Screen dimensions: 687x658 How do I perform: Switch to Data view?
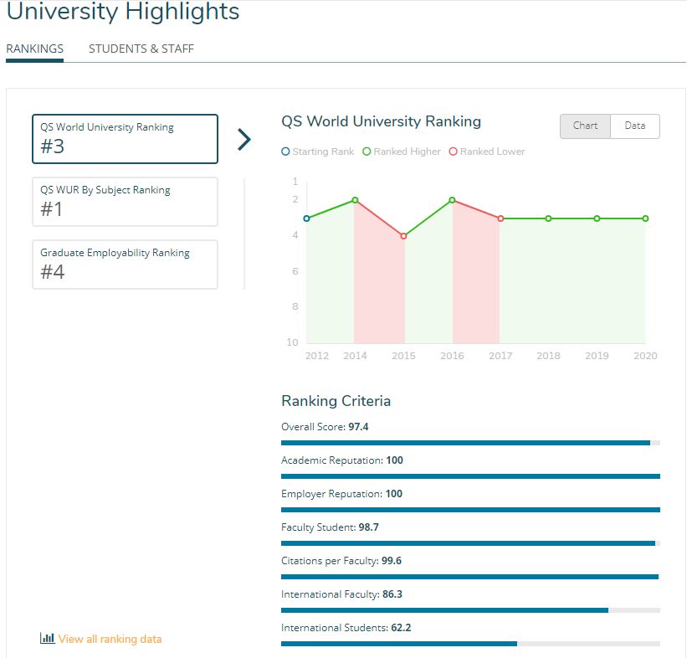click(x=635, y=126)
